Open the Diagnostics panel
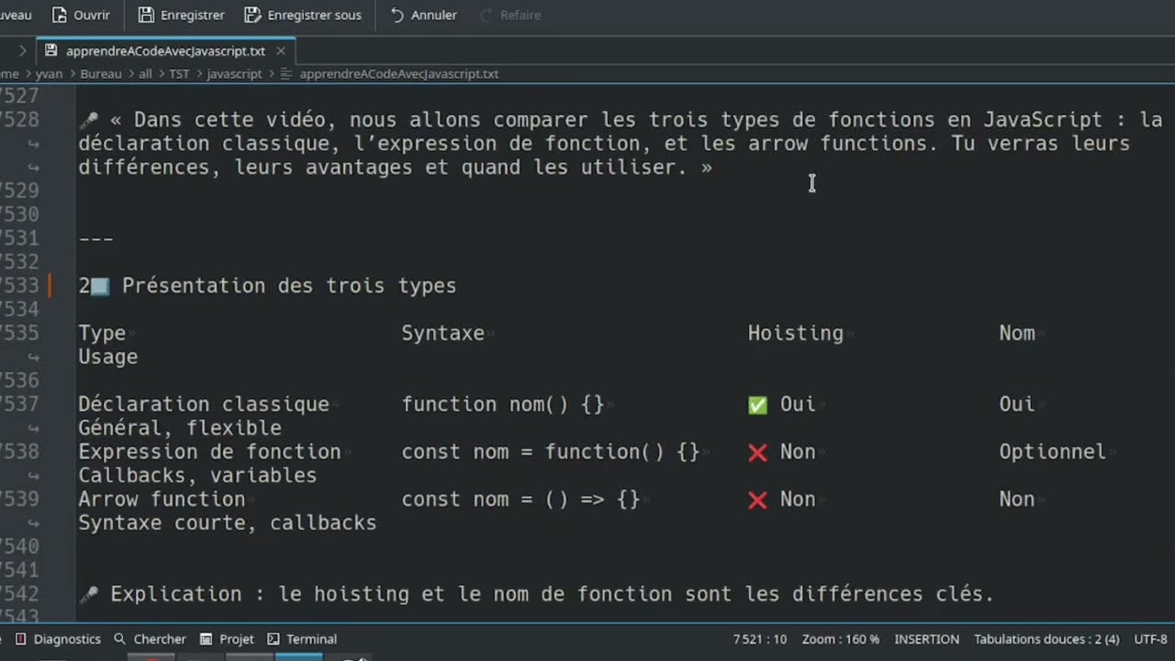The image size is (1175, 661). [x=59, y=639]
